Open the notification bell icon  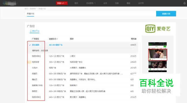coord(185,3)
